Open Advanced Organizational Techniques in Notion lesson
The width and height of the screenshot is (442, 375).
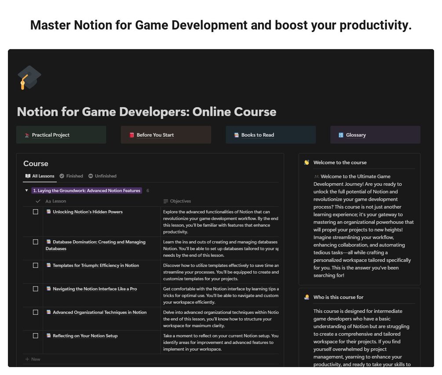99,312
